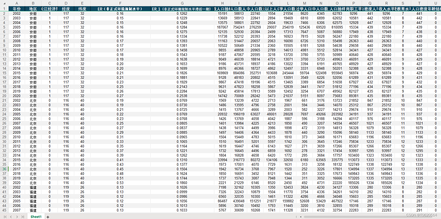This screenshot has height=219, width=441.
Task: Click the value 0.1860 in column G
Action: coord(182,183)
